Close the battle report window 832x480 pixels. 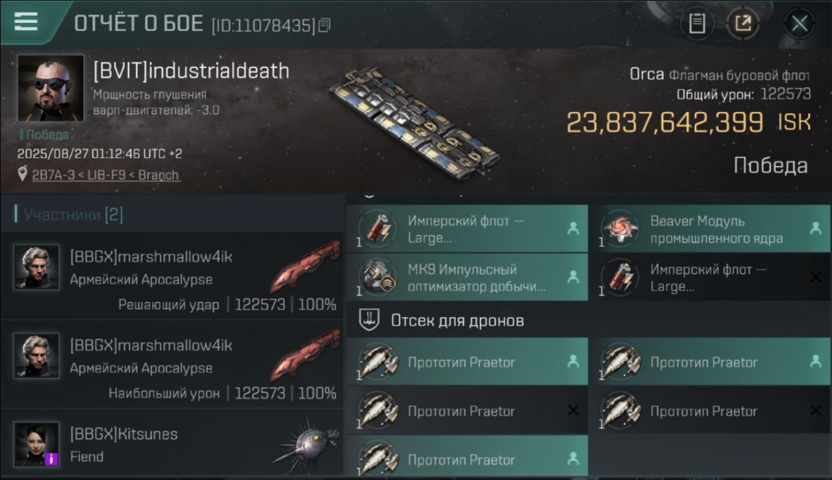(x=799, y=24)
